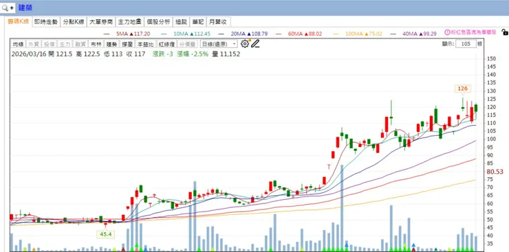Toggle 均線 moving average indicator

pos(18,44)
